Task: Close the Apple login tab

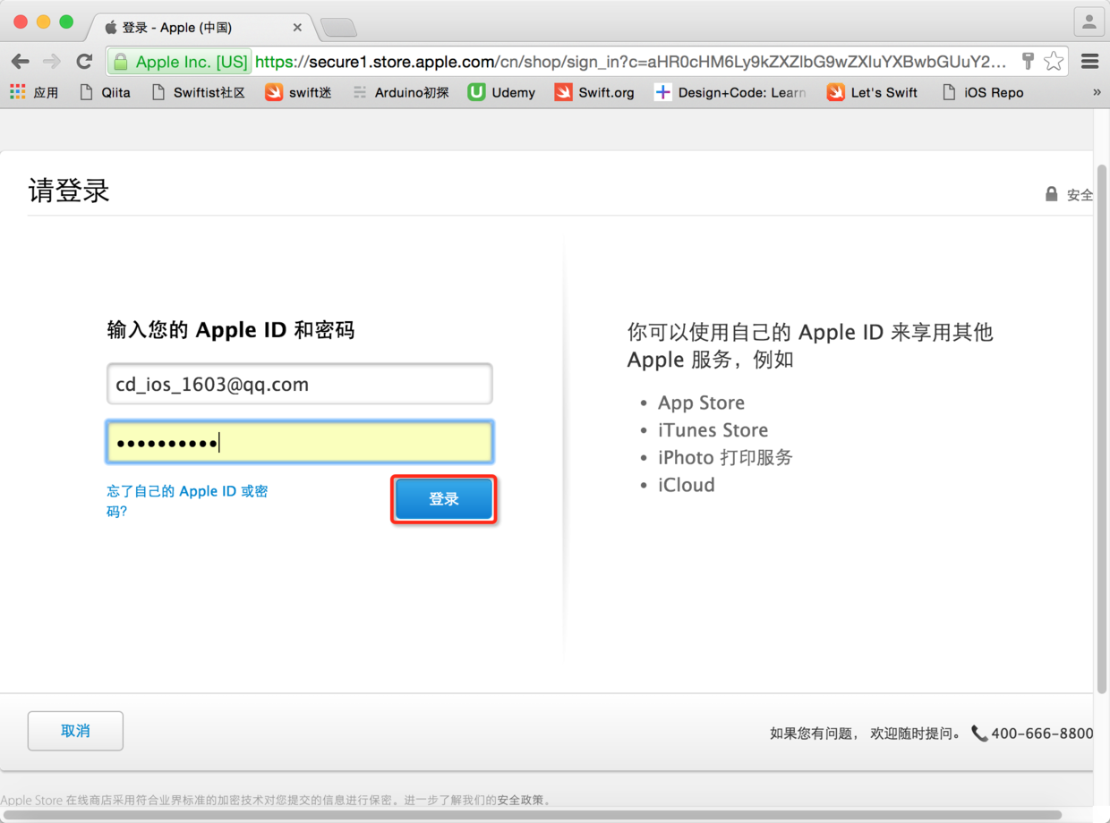Action: (297, 28)
